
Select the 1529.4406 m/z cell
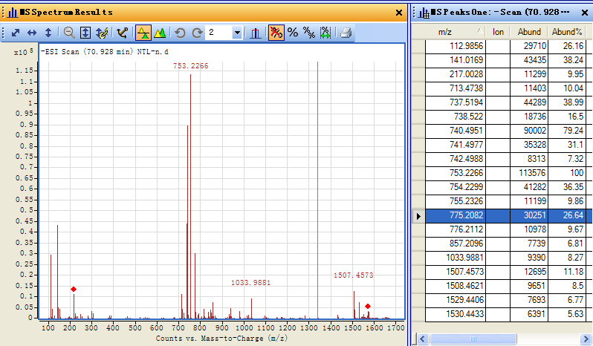tap(456, 300)
